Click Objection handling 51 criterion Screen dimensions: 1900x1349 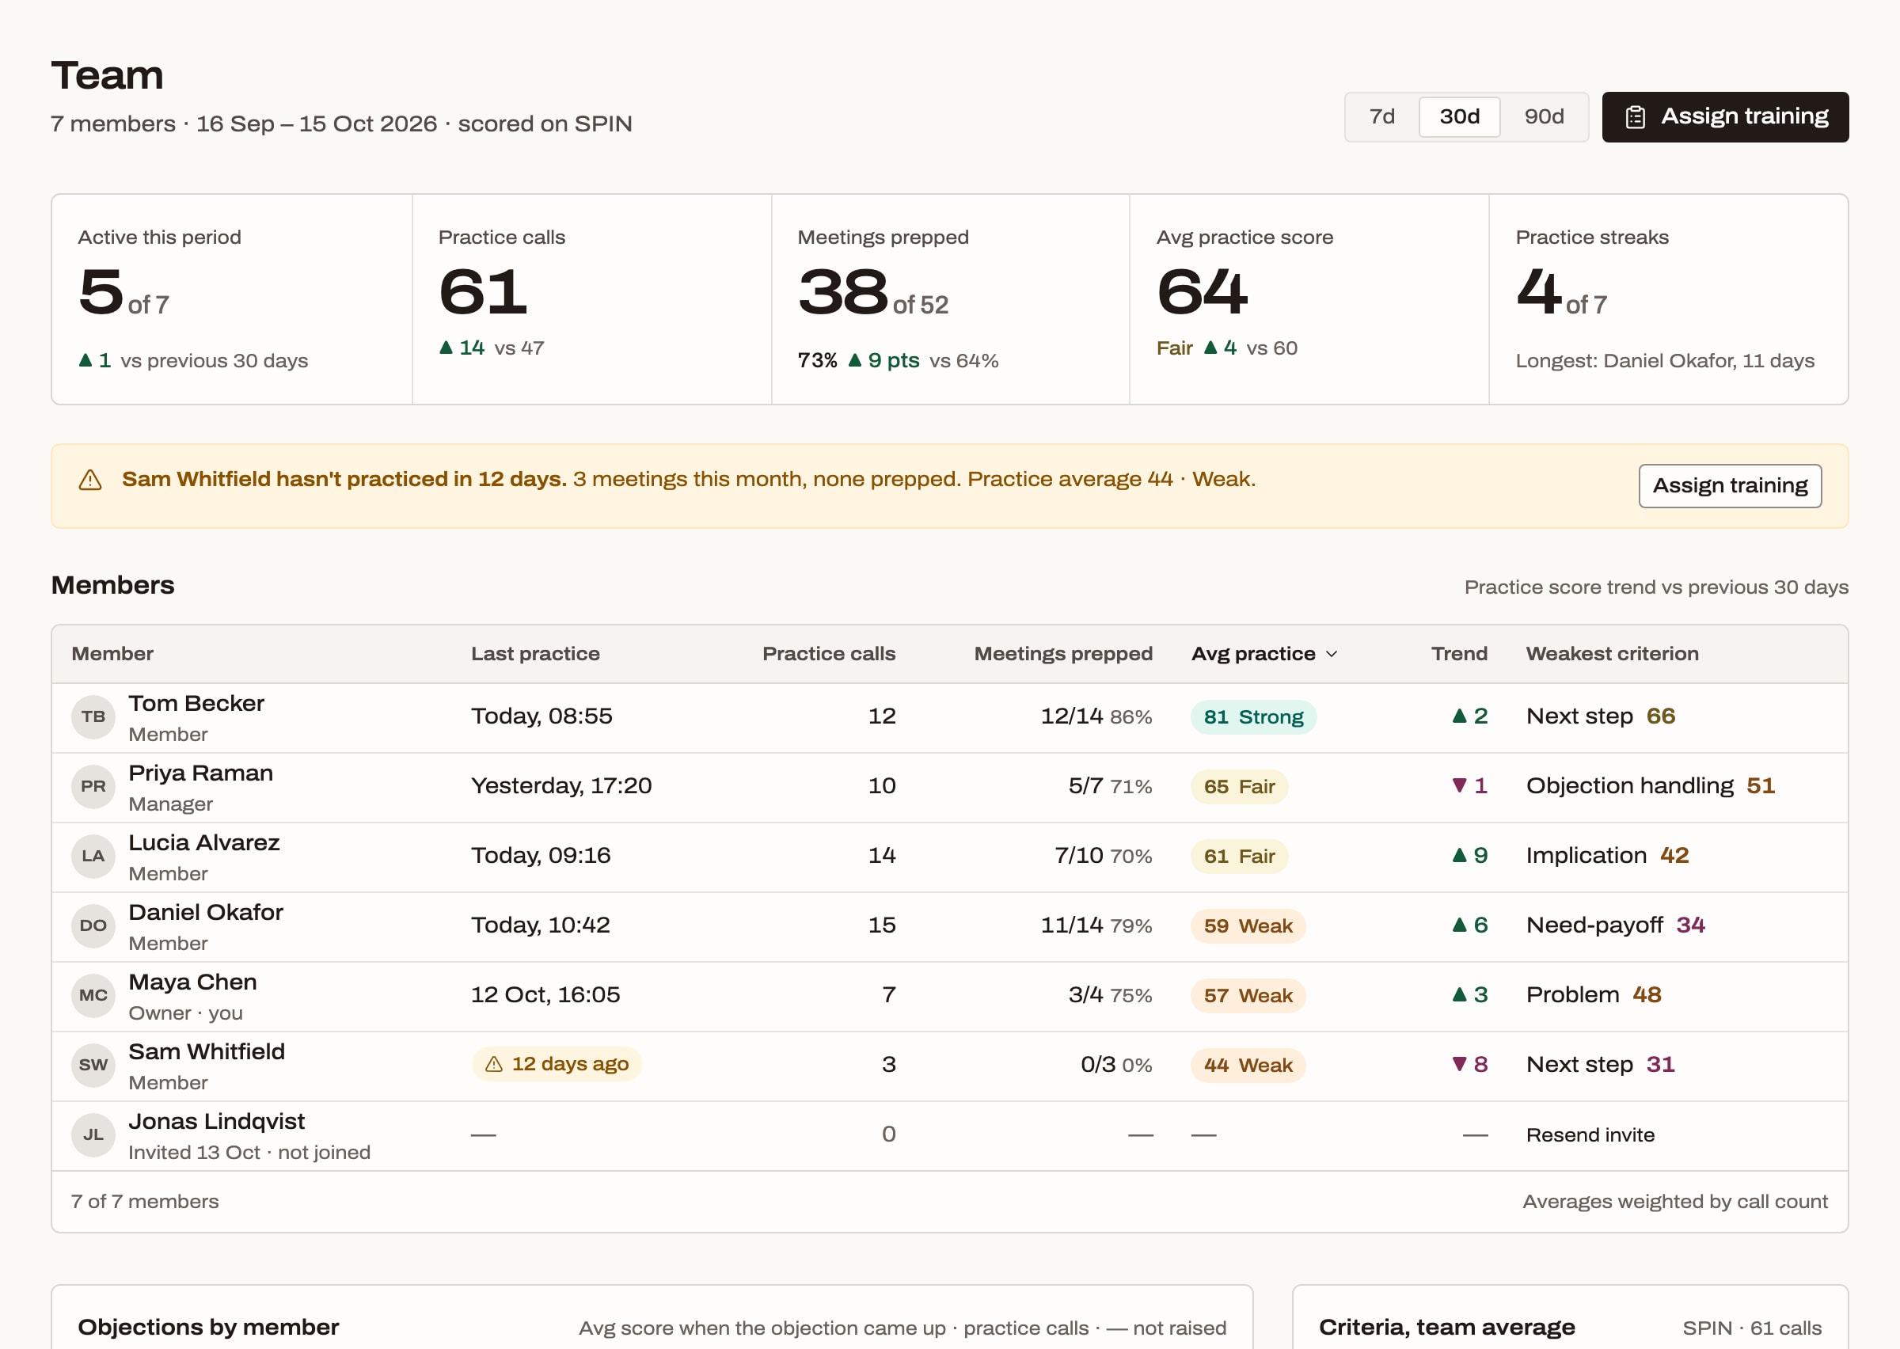(x=1650, y=786)
